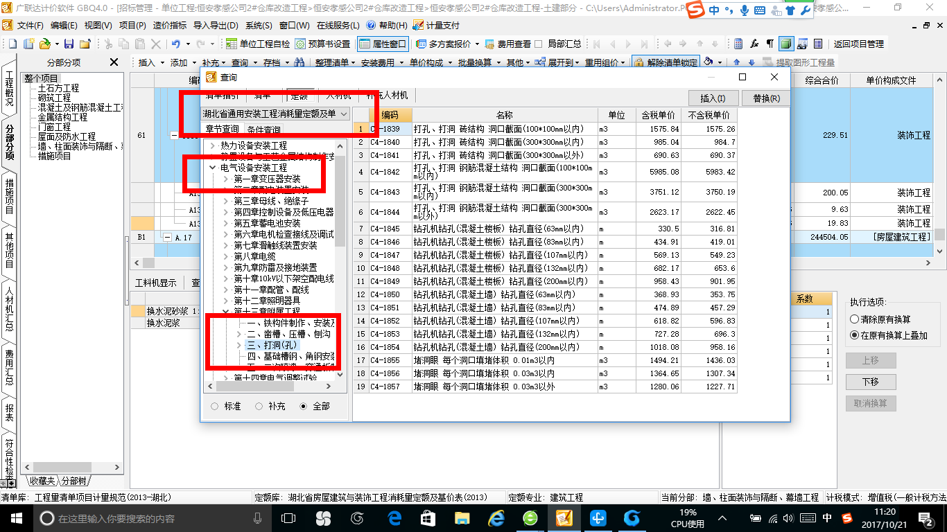Click the 单位工程自检 toolbar button
This screenshot has width=947, height=532.
pyautogui.click(x=258, y=44)
